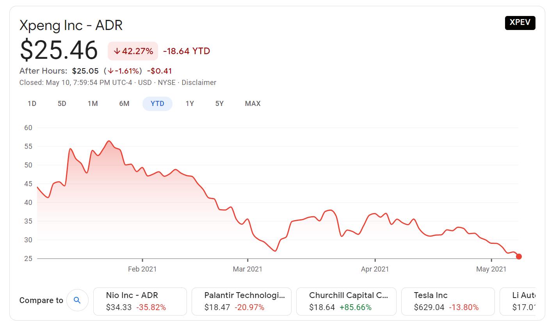Click the Xpeng Inc - ADR title
Screen dimensions: 555x328
pyautogui.click(x=71, y=25)
